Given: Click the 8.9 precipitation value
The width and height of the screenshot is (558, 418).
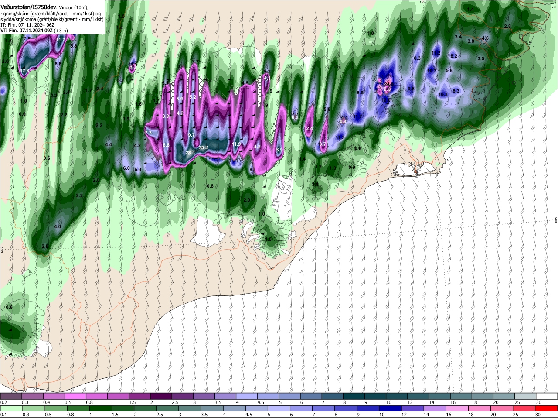Looking at the screenshot, I should (360, 93).
